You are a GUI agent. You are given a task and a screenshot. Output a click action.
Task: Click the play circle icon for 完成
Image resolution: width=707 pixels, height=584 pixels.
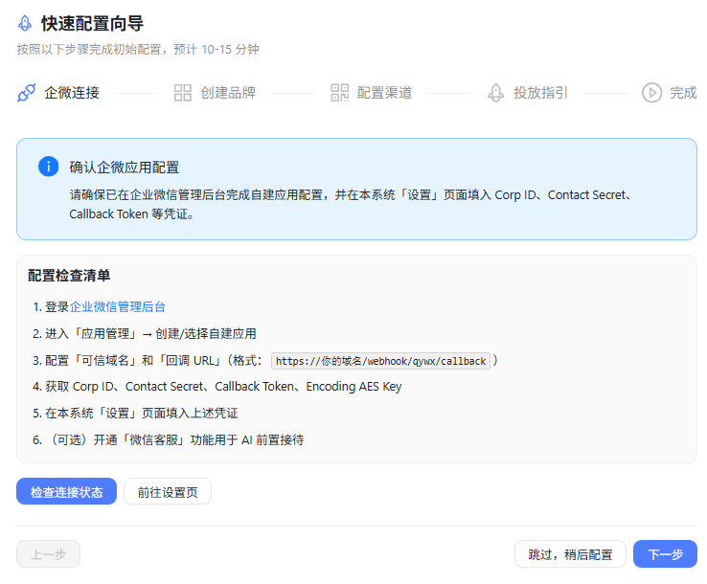(x=651, y=93)
